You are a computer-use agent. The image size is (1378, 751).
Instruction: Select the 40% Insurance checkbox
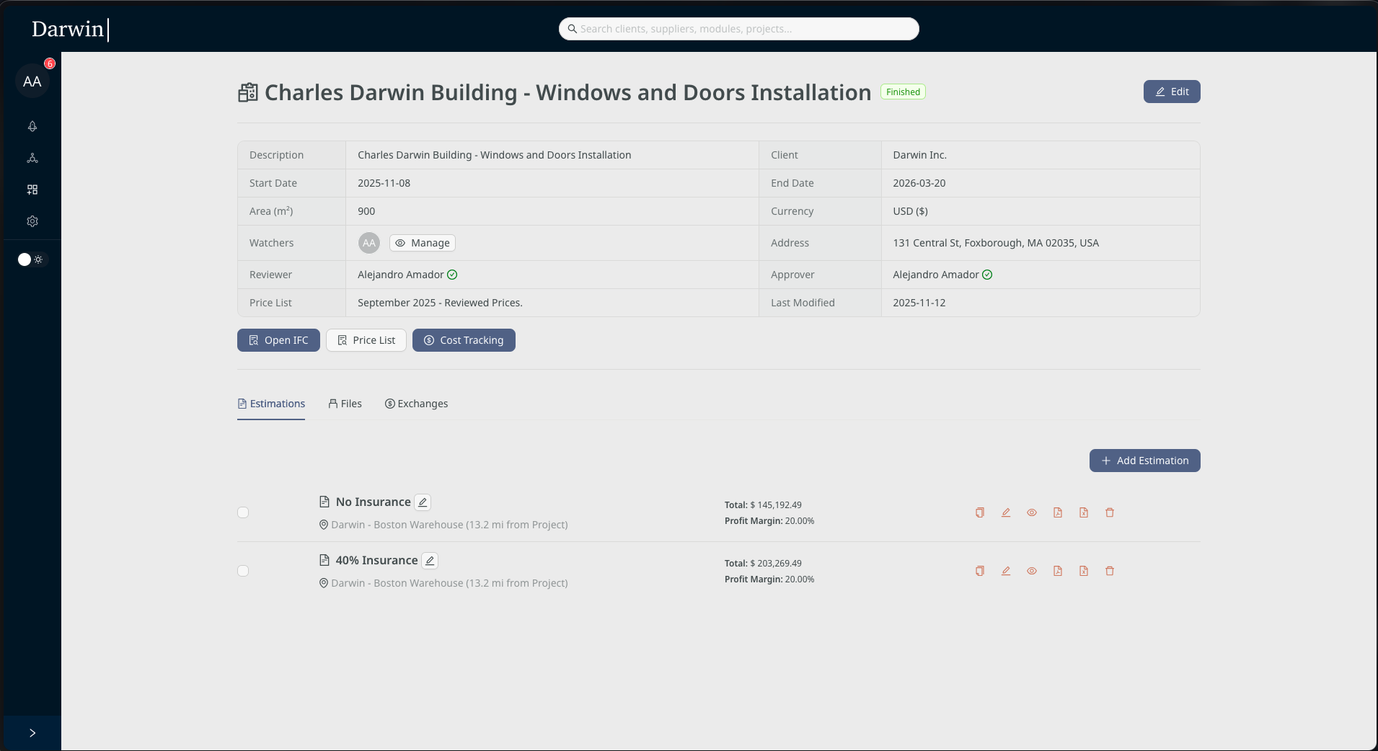click(243, 570)
